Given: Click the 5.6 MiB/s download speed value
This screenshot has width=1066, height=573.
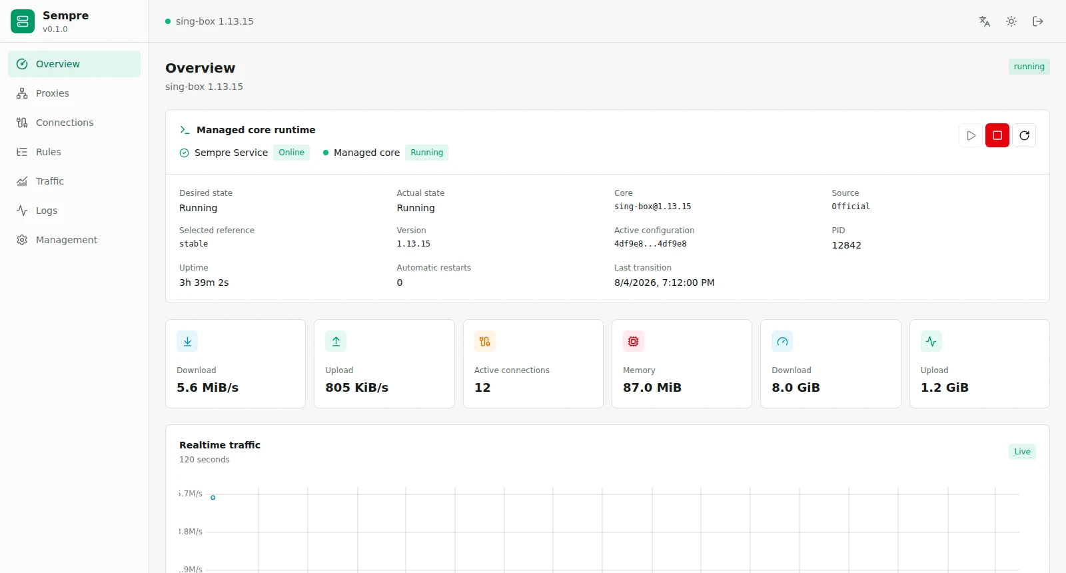Looking at the screenshot, I should (207, 388).
